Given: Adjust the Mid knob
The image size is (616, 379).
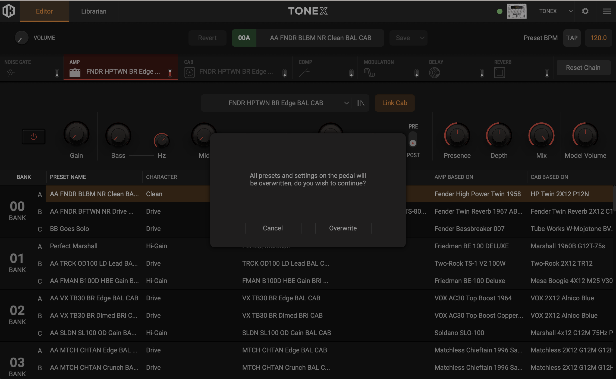Looking at the screenshot, I should (204, 135).
